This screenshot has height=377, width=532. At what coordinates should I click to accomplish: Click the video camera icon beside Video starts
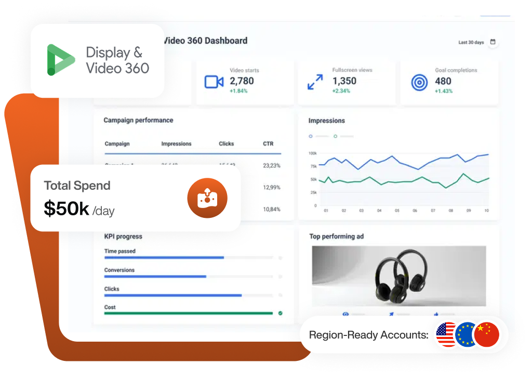214,82
